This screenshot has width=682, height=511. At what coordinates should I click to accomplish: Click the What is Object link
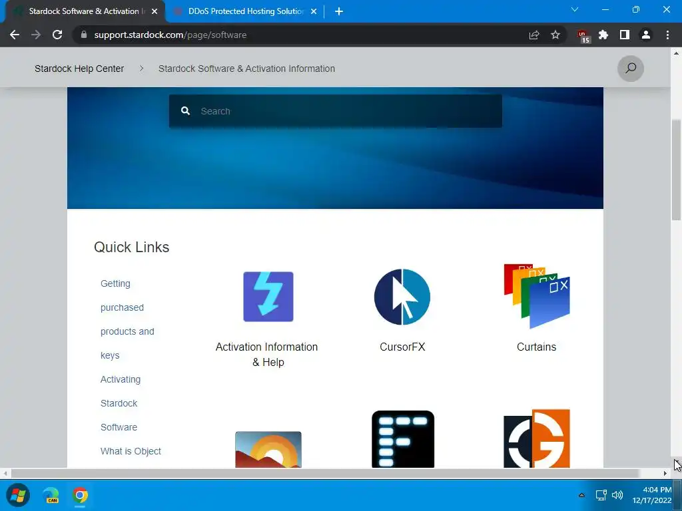131,451
